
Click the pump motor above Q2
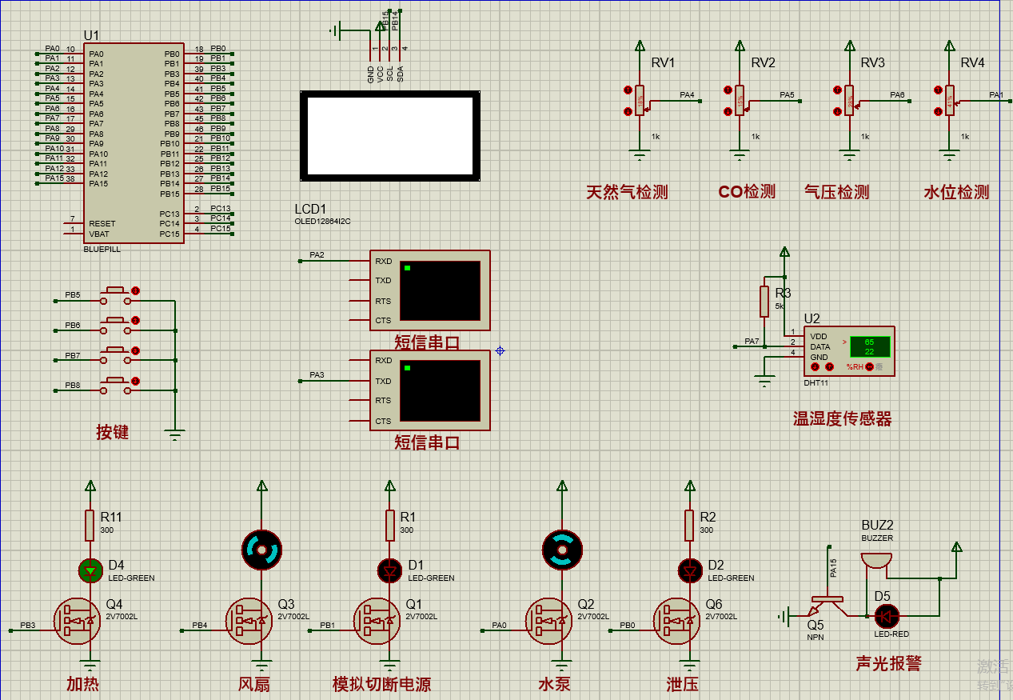pos(562,550)
